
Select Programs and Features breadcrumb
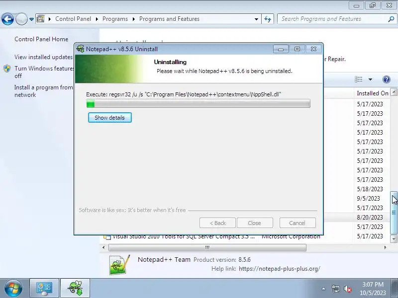click(169, 19)
